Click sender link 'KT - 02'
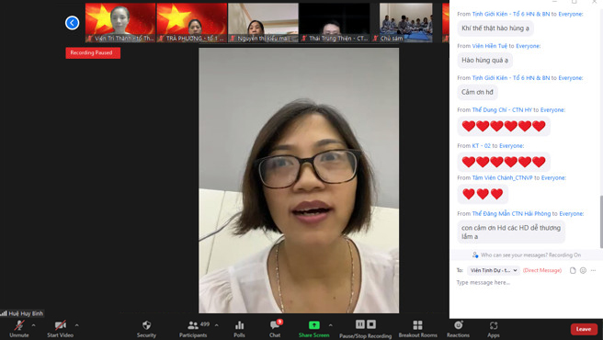 (x=481, y=146)
